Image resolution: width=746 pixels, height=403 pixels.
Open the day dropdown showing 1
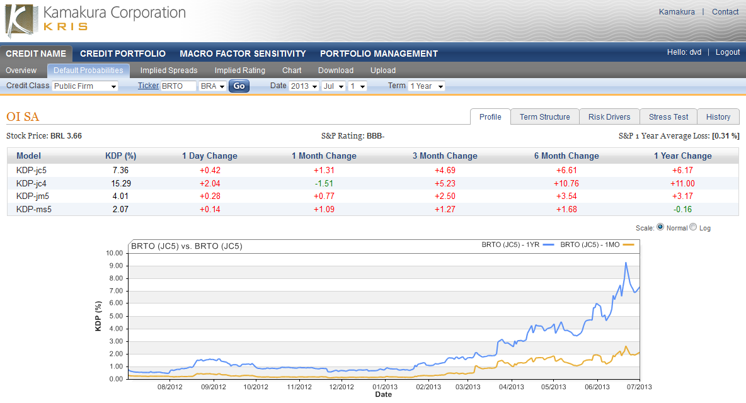357,86
